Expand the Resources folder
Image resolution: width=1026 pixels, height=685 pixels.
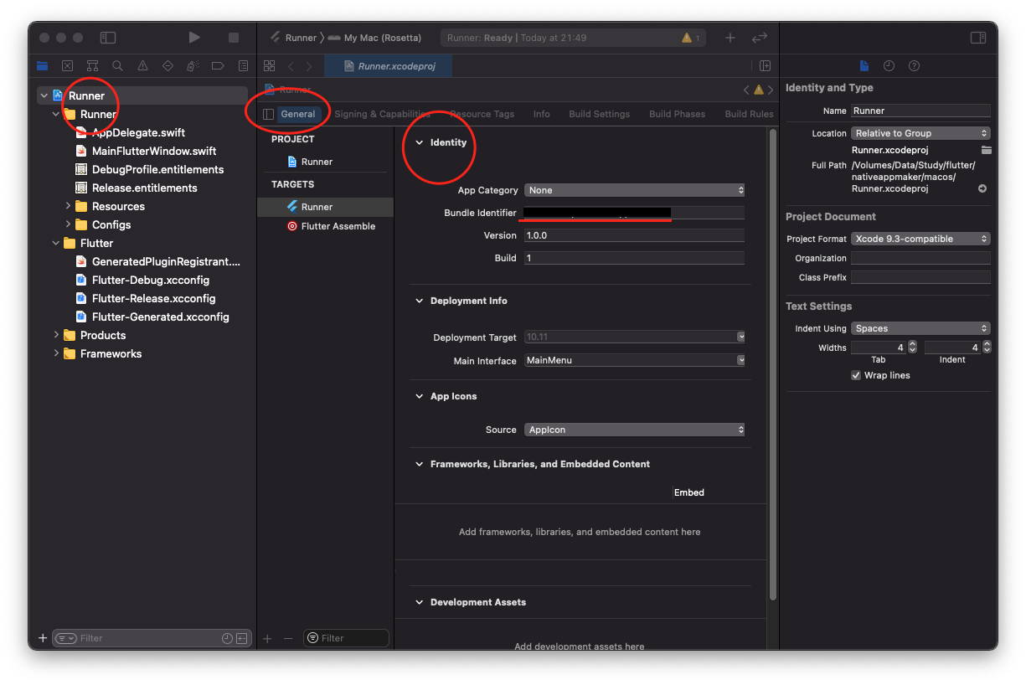68,206
